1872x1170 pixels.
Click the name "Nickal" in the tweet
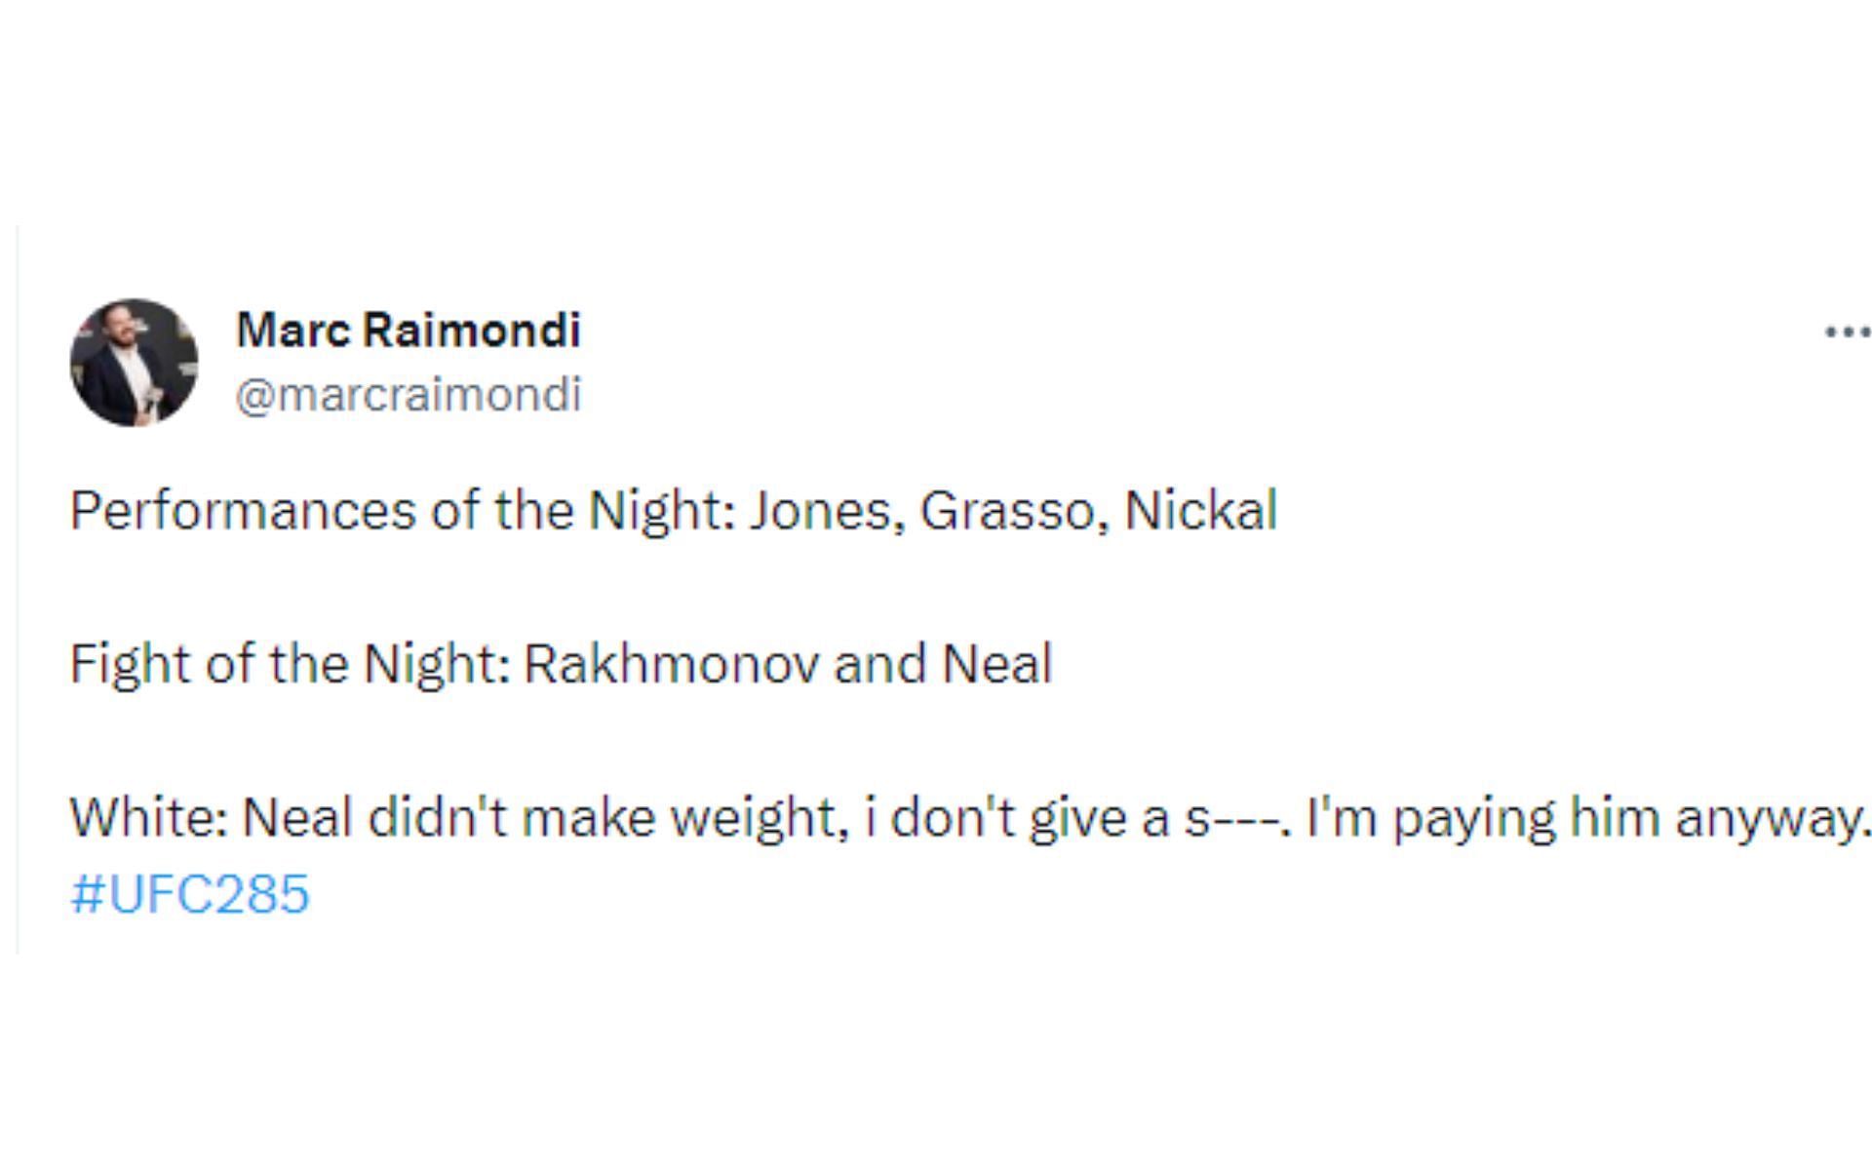(1200, 510)
